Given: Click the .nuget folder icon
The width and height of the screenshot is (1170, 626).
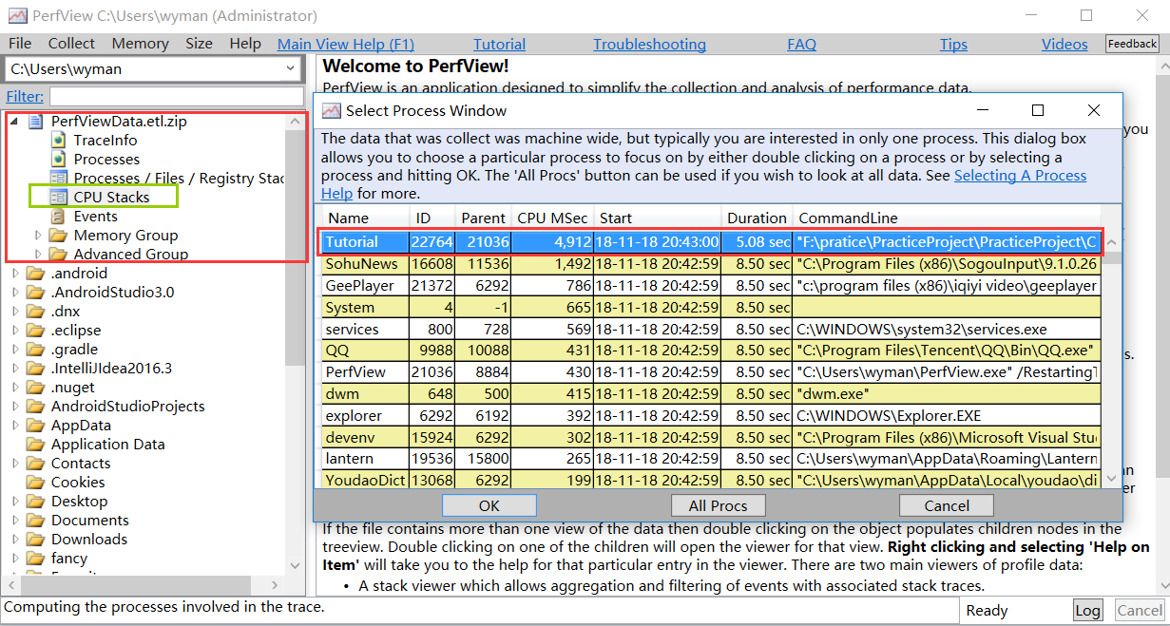Looking at the screenshot, I should pyautogui.click(x=36, y=388).
